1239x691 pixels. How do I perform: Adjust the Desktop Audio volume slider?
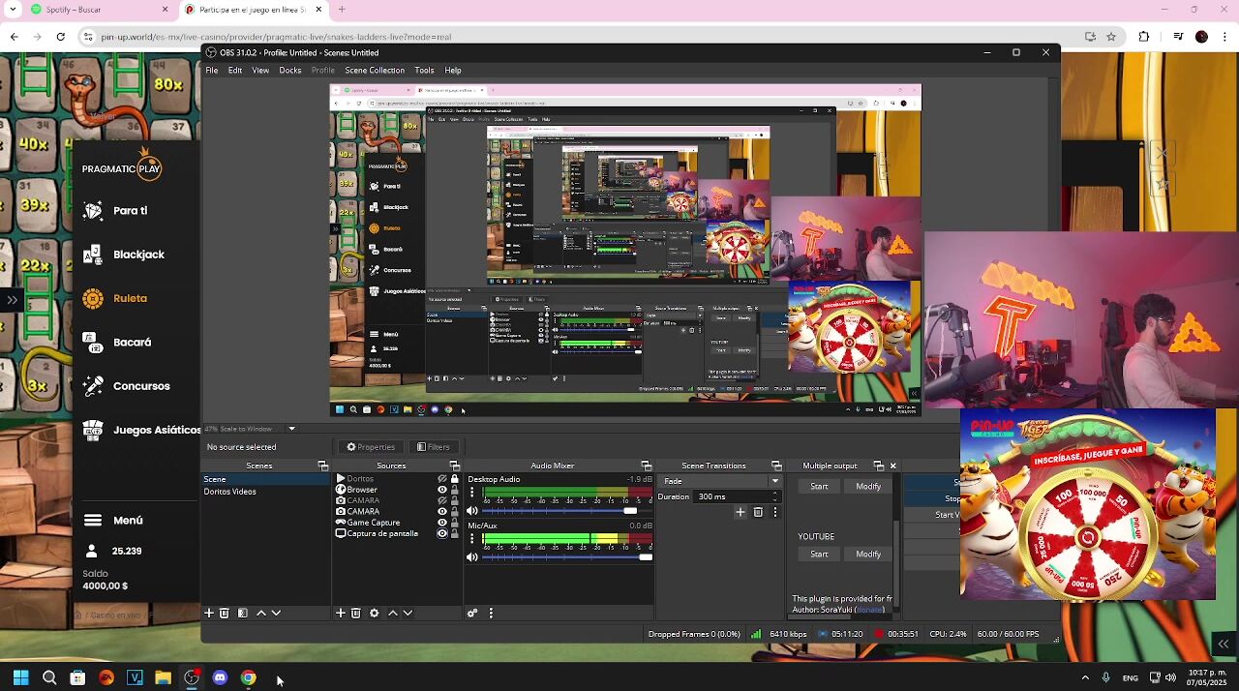(566, 511)
